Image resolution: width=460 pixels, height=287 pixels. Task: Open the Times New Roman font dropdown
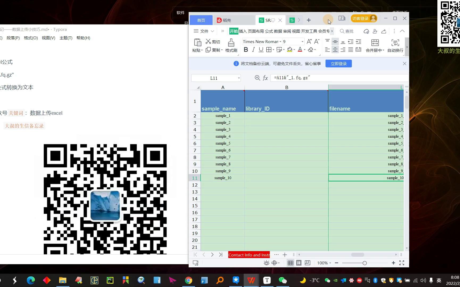point(280,42)
